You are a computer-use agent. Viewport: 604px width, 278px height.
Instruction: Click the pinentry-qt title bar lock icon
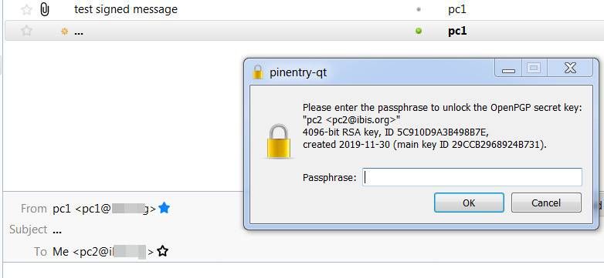pos(257,72)
